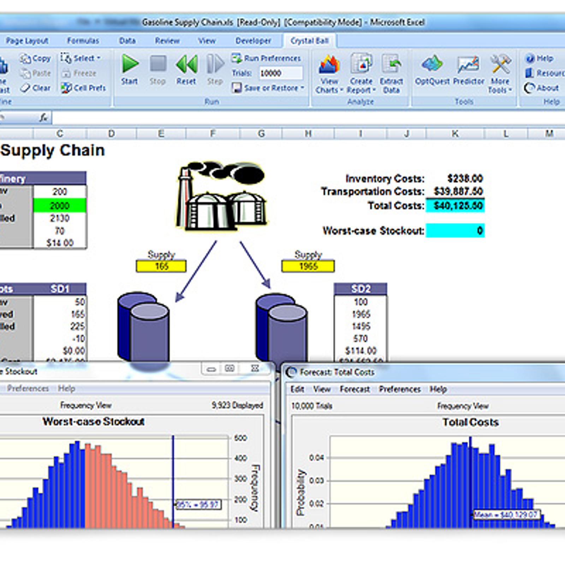Start the Crystal Ball simulation
This screenshot has height=565, width=565.
point(130,70)
